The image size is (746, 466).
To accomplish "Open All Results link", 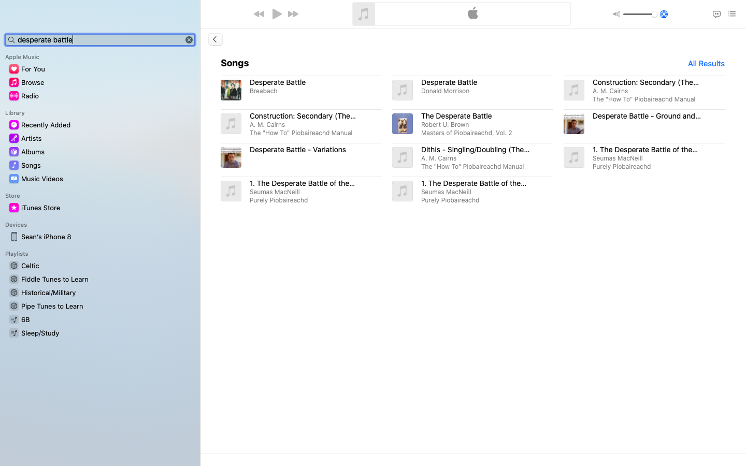I will (x=706, y=64).
